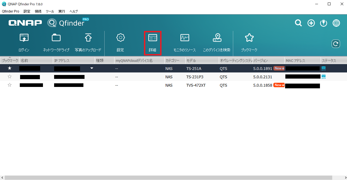Viewport: 347px width, 180px height.
Task: Sort by ブックマーク column header
Action: 10,60
